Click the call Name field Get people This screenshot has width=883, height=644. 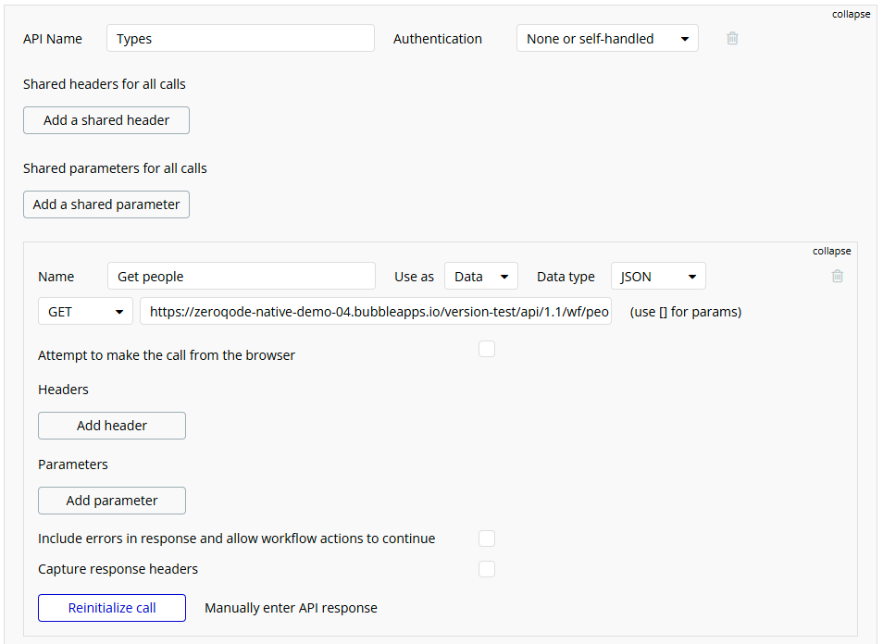241,277
